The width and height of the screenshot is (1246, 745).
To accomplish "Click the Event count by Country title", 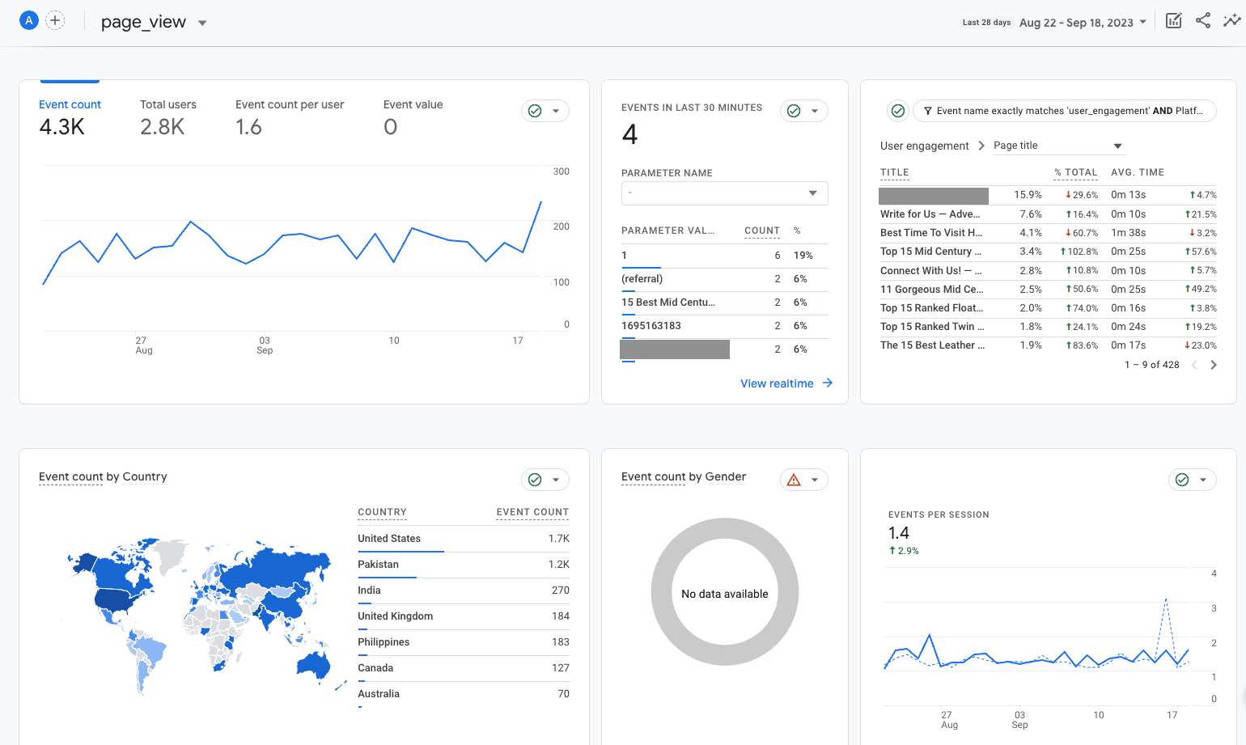I will click(x=103, y=476).
